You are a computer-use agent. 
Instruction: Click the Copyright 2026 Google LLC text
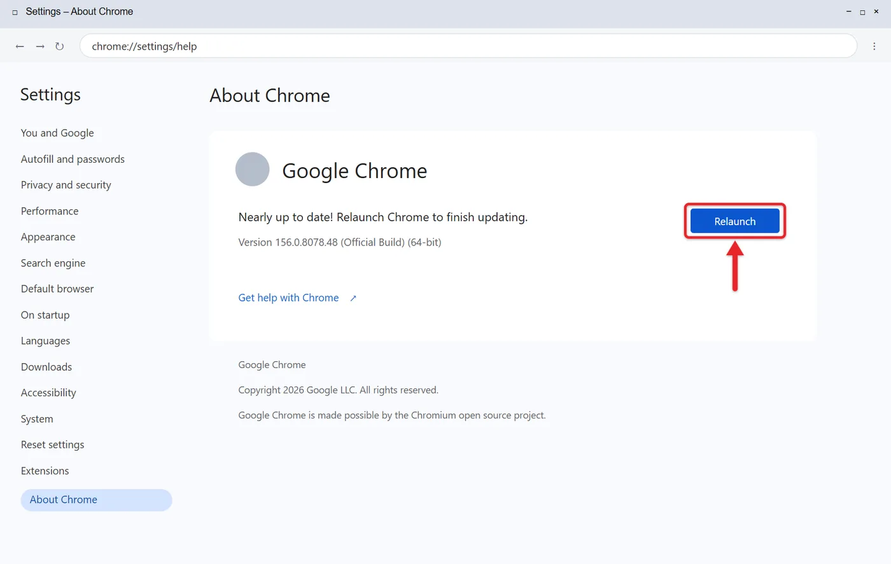pos(339,390)
